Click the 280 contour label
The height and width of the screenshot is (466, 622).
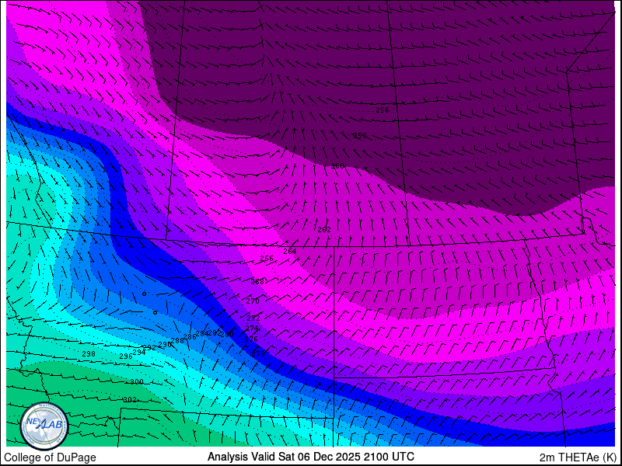click(x=227, y=335)
